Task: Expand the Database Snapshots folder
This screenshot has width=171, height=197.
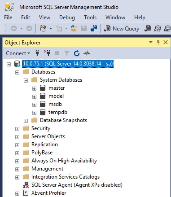Action: pos(26,121)
